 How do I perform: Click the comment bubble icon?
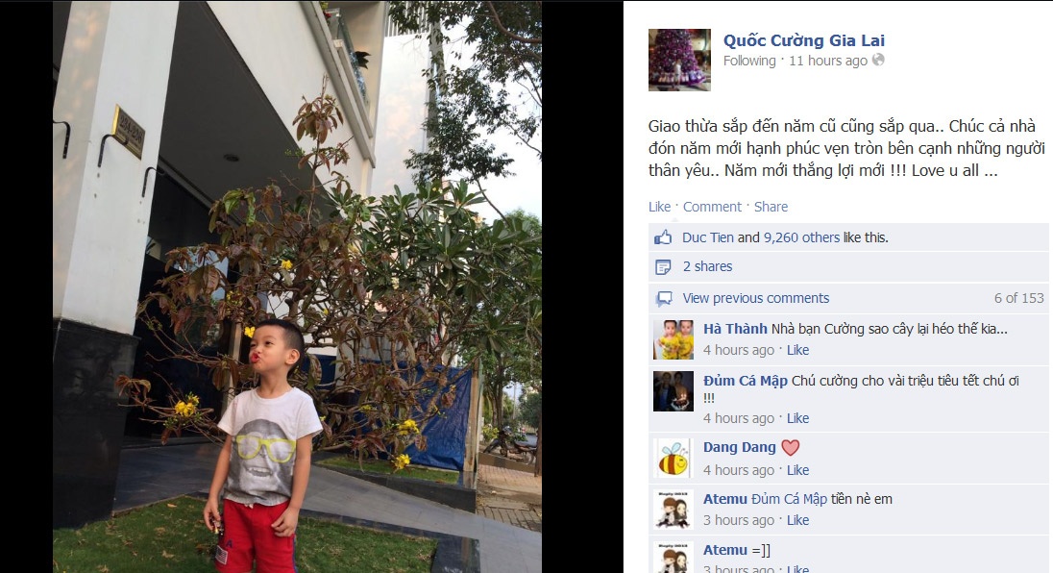tap(664, 298)
